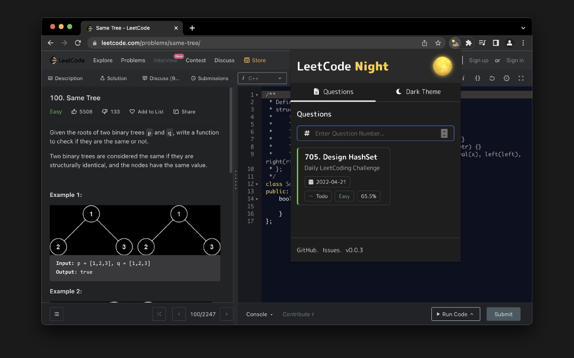Open the Description tab
This screenshot has height=358, width=574.
tap(65, 78)
